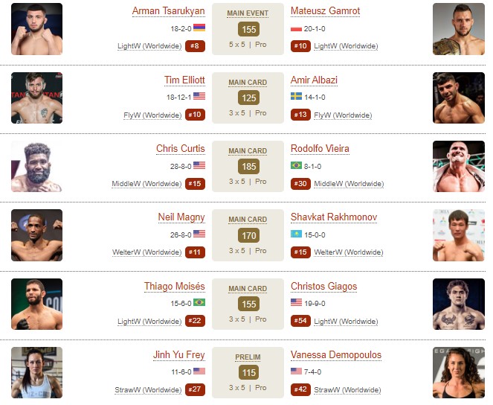
Task: Open Shavkat Rakhmonov's fighter page
Action: (x=334, y=217)
